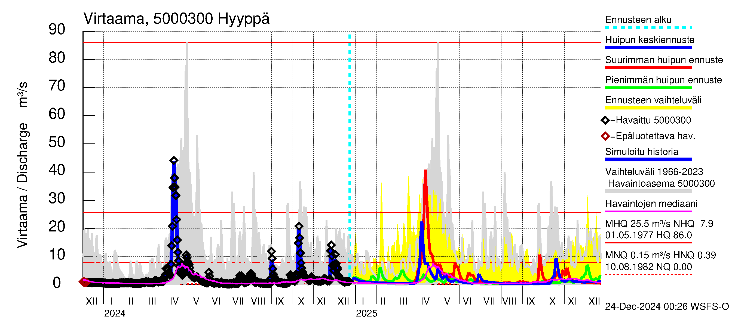Image resolution: width=735 pixels, height=326 pixels.
Task: Click the black diamond icon beside Havaittu 5000300
Action: coord(605,120)
